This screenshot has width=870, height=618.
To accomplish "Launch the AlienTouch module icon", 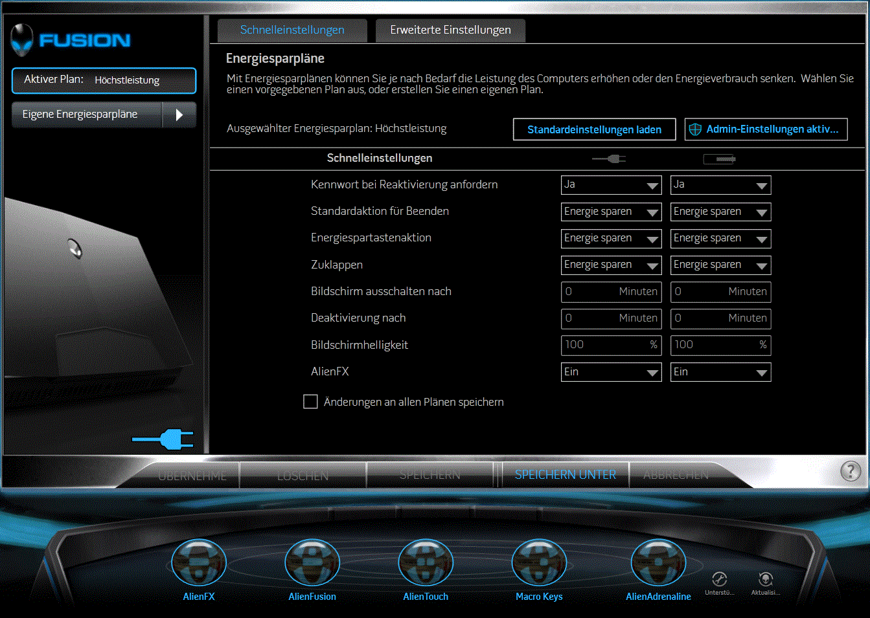I will coord(426,563).
